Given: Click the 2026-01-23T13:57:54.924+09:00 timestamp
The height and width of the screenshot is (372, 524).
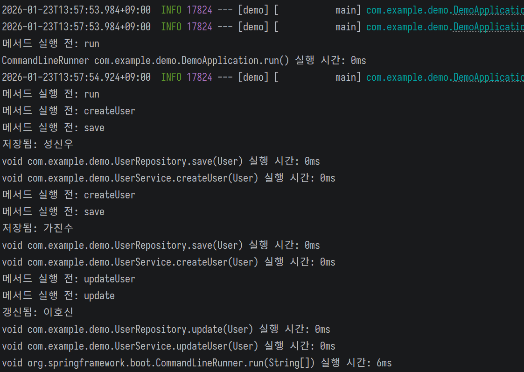Looking at the screenshot, I should coord(76,77).
